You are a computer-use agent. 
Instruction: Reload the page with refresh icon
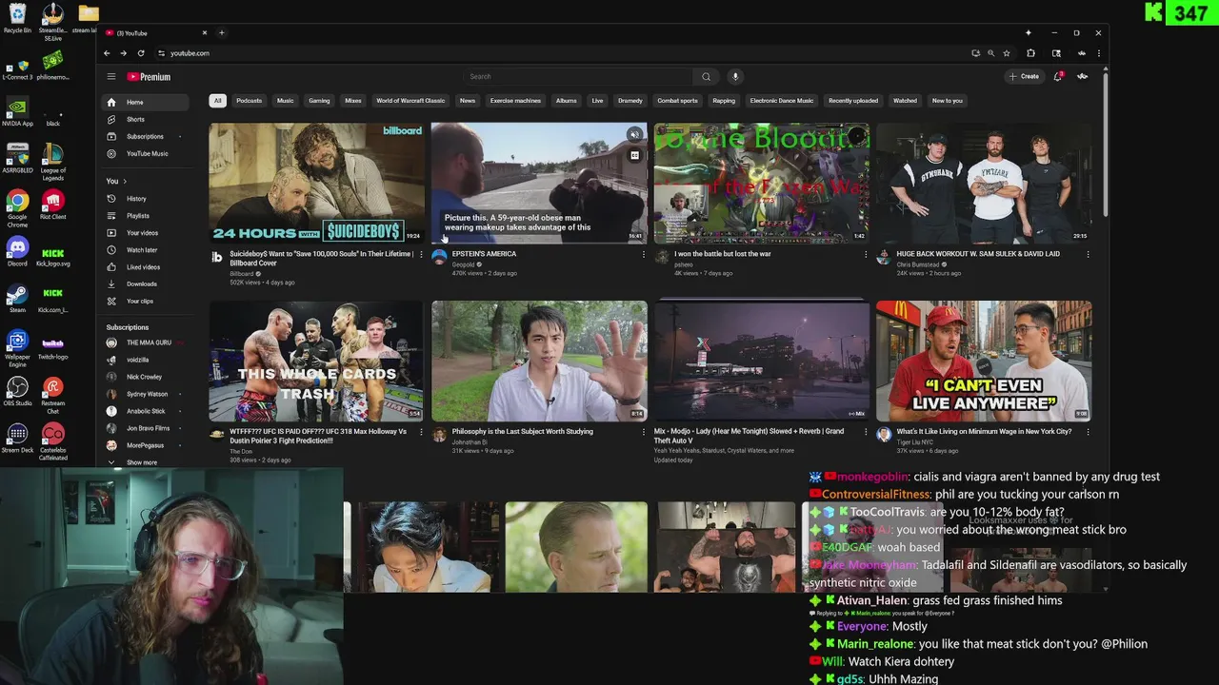tap(141, 53)
